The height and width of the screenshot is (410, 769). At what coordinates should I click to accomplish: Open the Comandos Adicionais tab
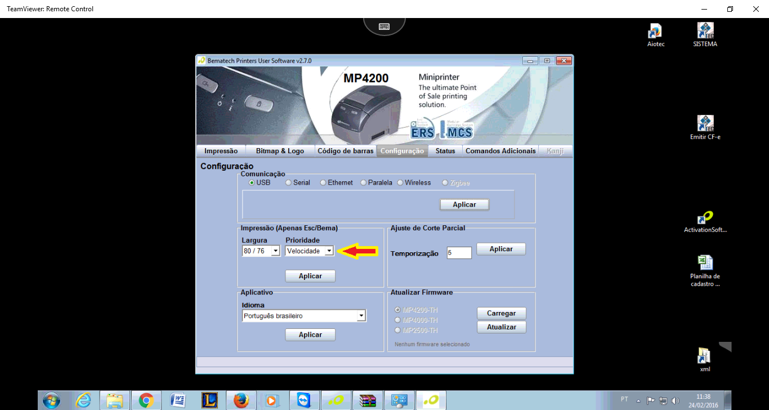click(x=500, y=151)
